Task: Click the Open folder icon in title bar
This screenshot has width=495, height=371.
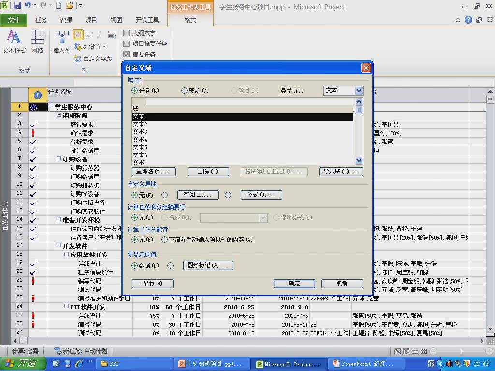Action: [70, 5]
